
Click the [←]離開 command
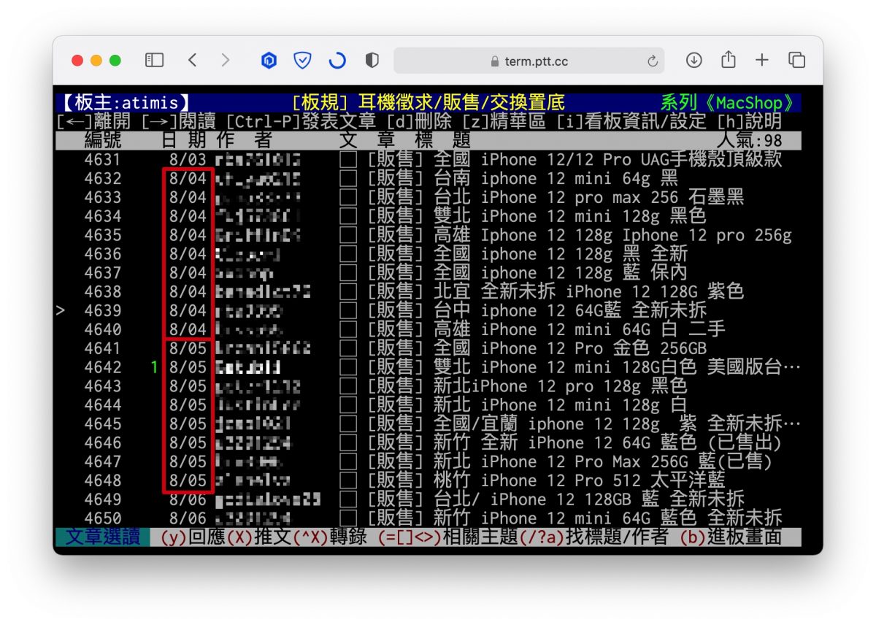(x=93, y=122)
